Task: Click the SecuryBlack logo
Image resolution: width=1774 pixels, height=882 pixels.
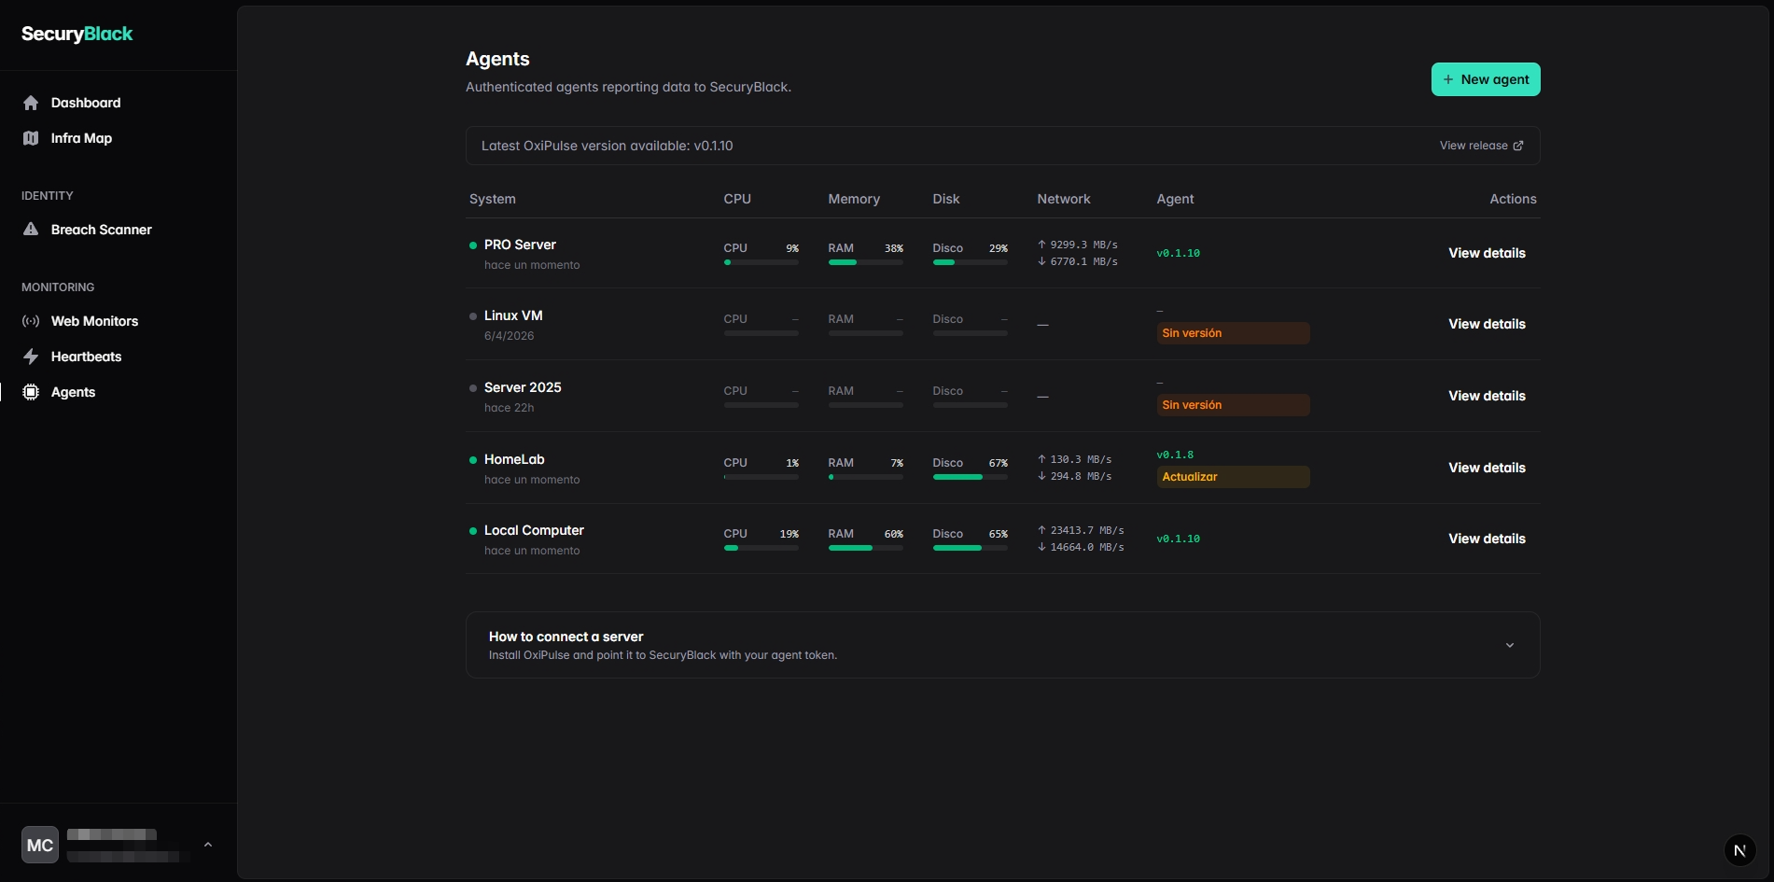Action: pyautogui.click(x=77, y=35)
